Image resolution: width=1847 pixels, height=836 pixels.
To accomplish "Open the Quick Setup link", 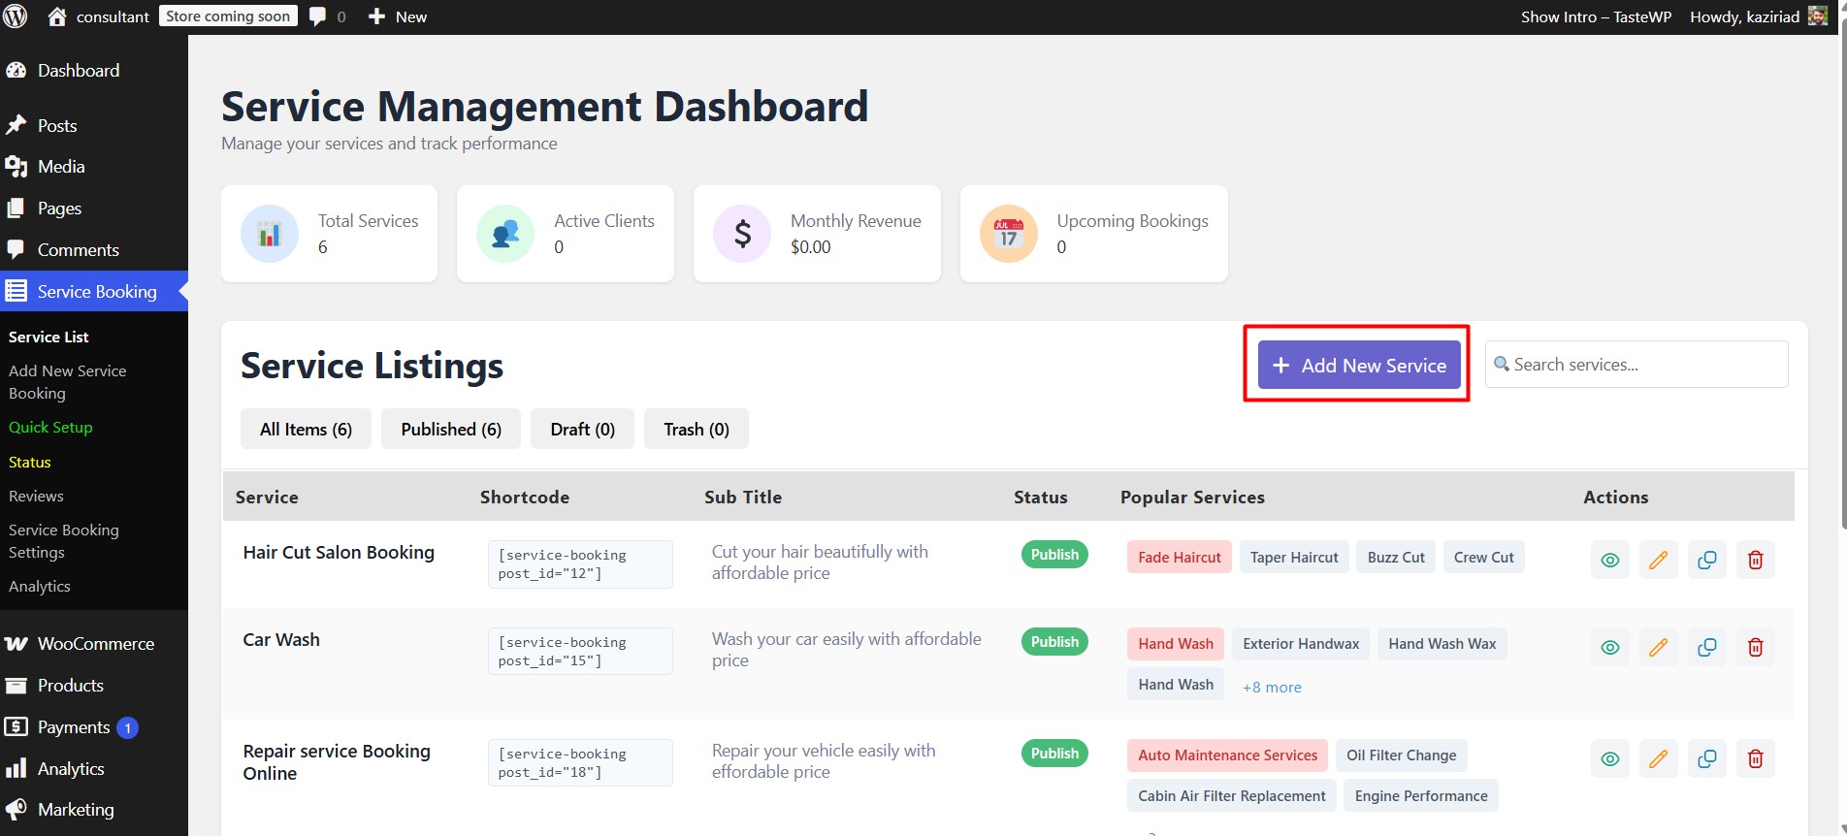I will tap(50, 427).
